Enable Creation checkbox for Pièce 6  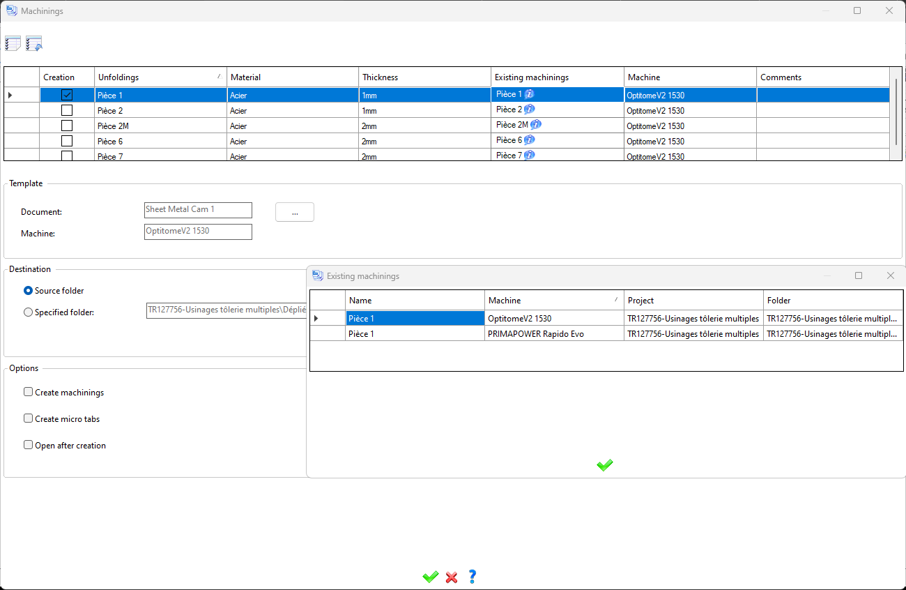pyautogui.click(x=67, y=141)
